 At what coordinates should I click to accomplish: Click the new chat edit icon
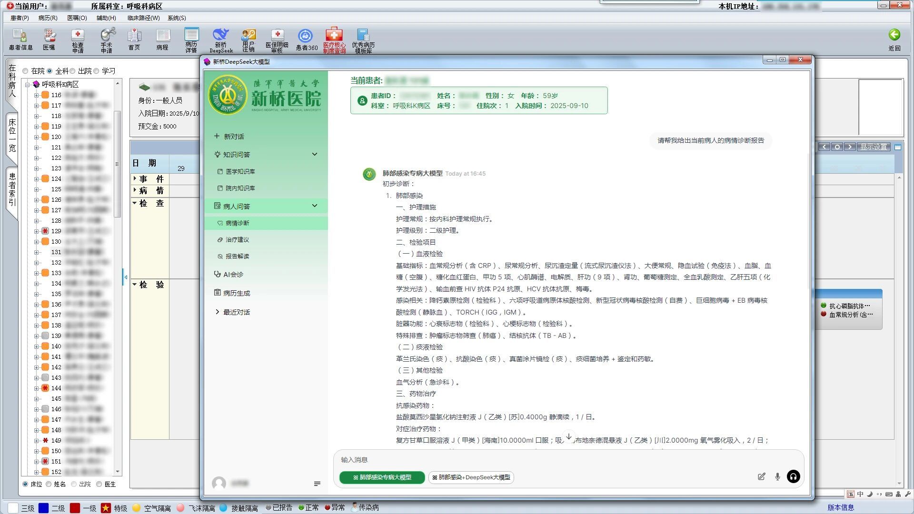tap(761, 476)
